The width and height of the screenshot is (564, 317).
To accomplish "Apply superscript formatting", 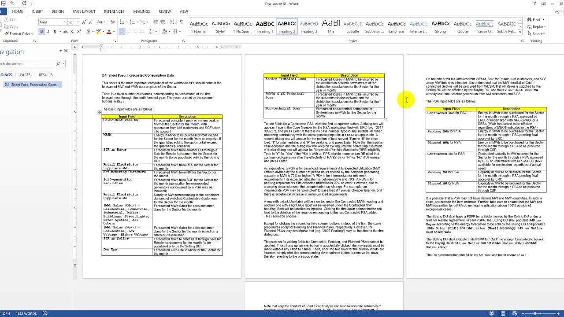I will pyautogui.click(x=78, y=31).
